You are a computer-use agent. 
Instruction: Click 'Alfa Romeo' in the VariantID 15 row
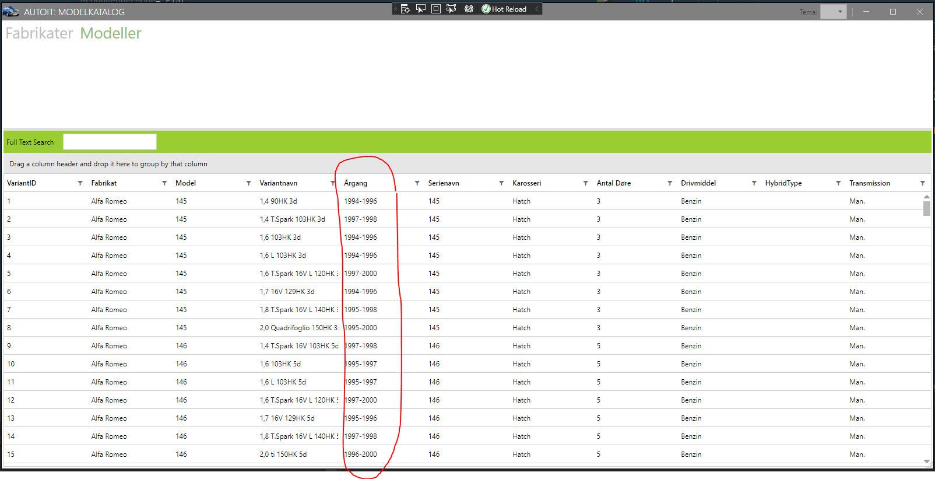pyautogui.click(x=109, y=454)
